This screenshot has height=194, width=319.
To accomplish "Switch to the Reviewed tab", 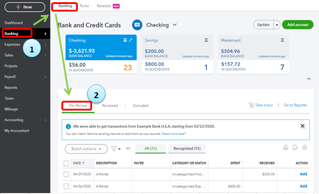I will [110, 106].
